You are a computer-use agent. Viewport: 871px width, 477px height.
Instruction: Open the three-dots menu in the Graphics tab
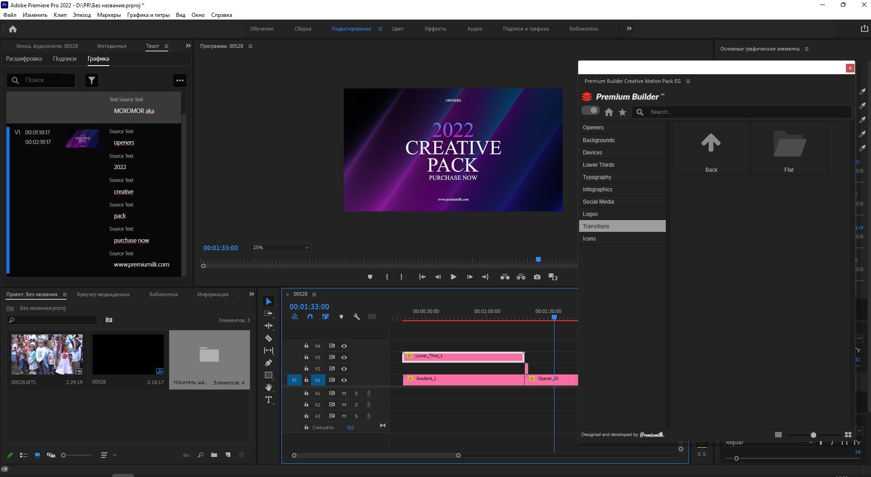pyautogui.click(x=180, y=81)
